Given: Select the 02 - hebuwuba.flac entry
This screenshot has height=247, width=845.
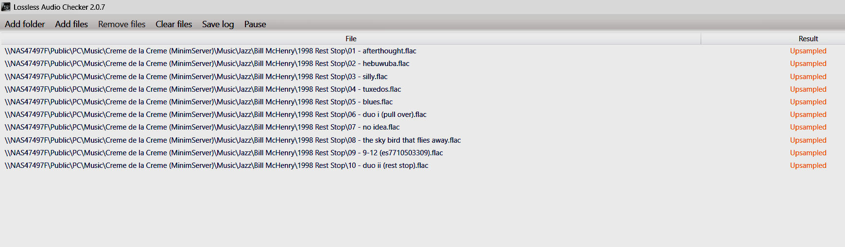Looking at the screenshot, I should [x=422, y=64].
